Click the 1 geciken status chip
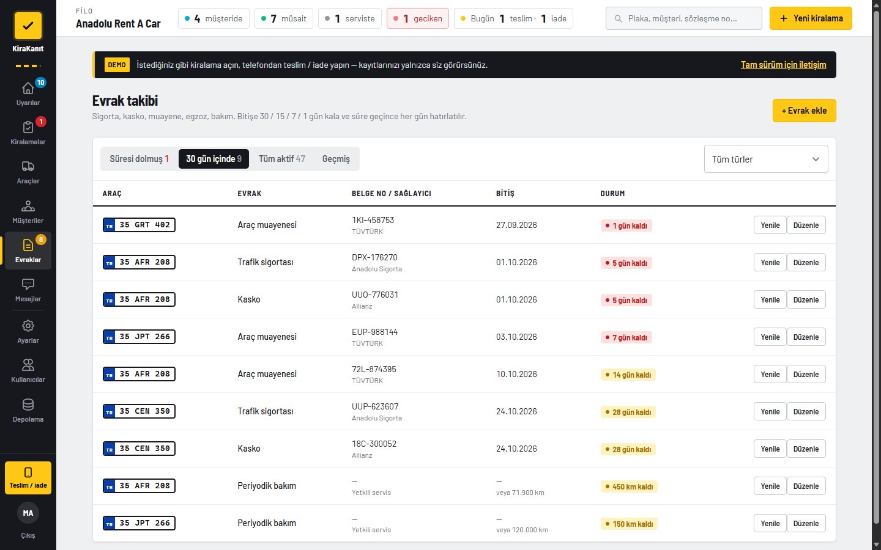881x550 pixels. pyautogui.click(x=418, y=18)
